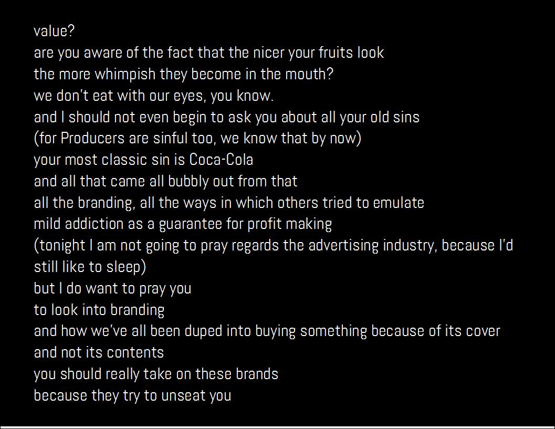
Task: Click the line "but I do want to pray you"
Action: (112, 288)
